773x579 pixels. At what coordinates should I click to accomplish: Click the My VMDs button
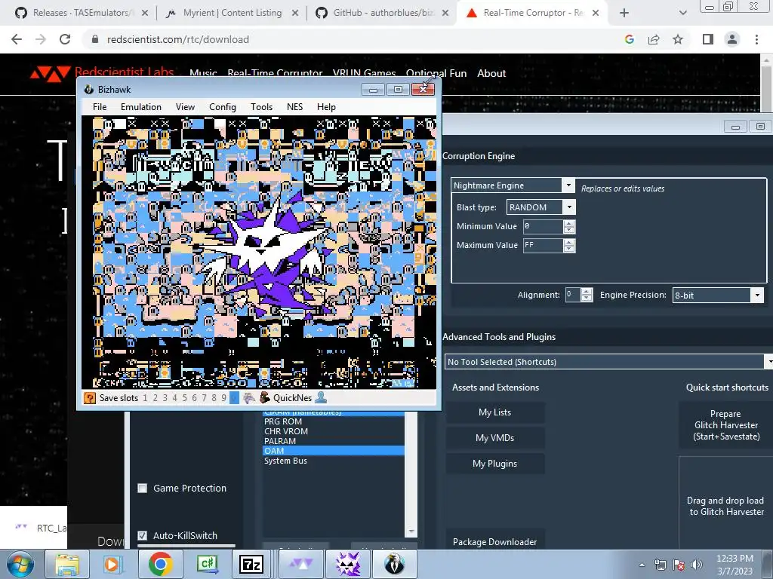495,438
